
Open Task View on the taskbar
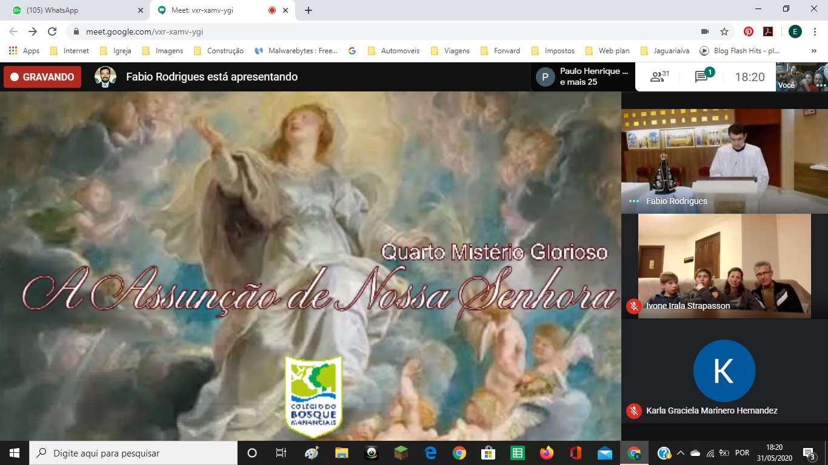(x=281, y=453)
